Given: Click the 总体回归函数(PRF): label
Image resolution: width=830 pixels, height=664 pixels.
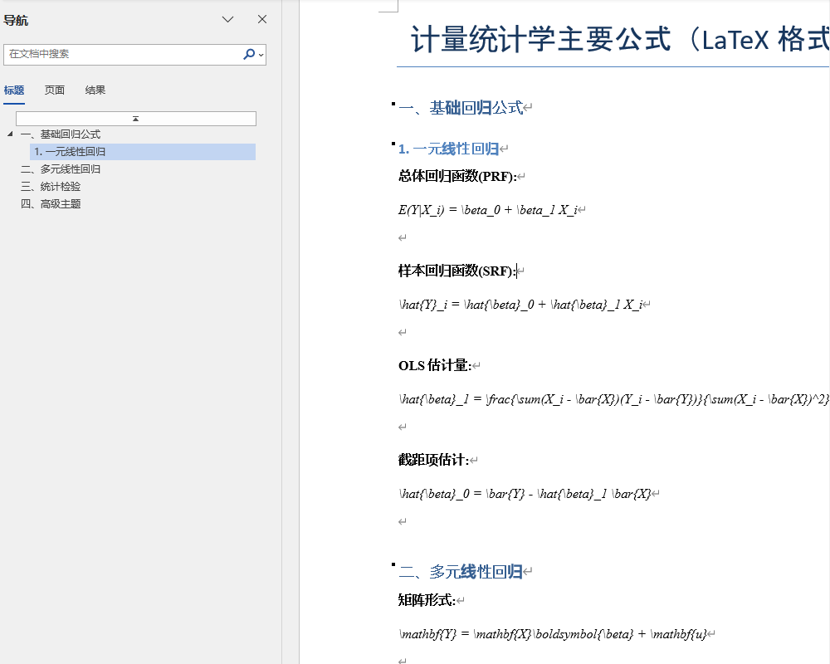Looking at the screenshot, I should tap(457, 176).
